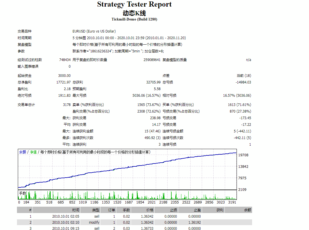The image size is (309, 230).
Task: Click take profit 1.36192 in row 2
Action: click(195, 223)
